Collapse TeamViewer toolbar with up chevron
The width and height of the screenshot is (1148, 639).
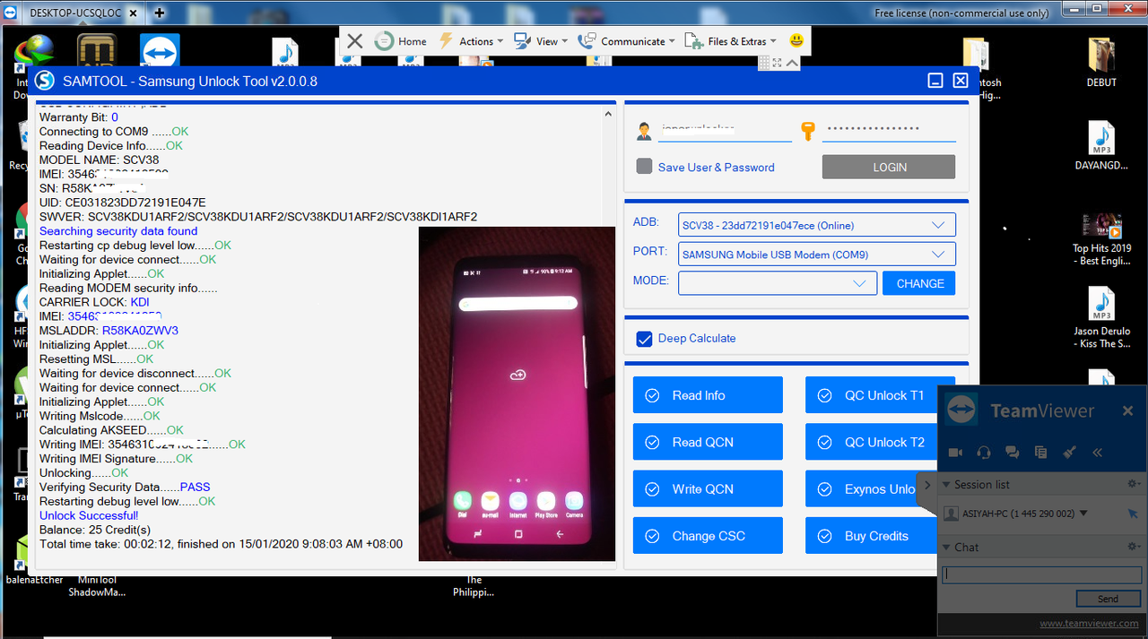coord(792,63)
